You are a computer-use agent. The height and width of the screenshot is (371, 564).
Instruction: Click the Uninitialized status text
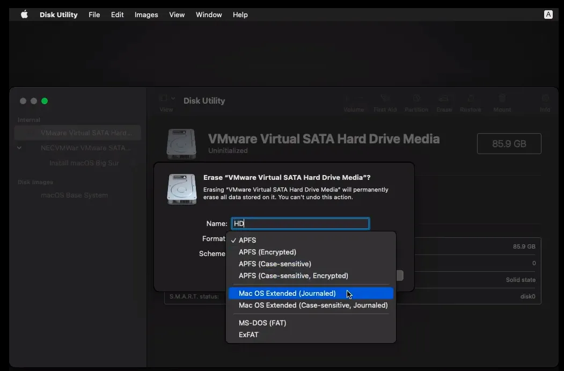[x=228, y=150]
